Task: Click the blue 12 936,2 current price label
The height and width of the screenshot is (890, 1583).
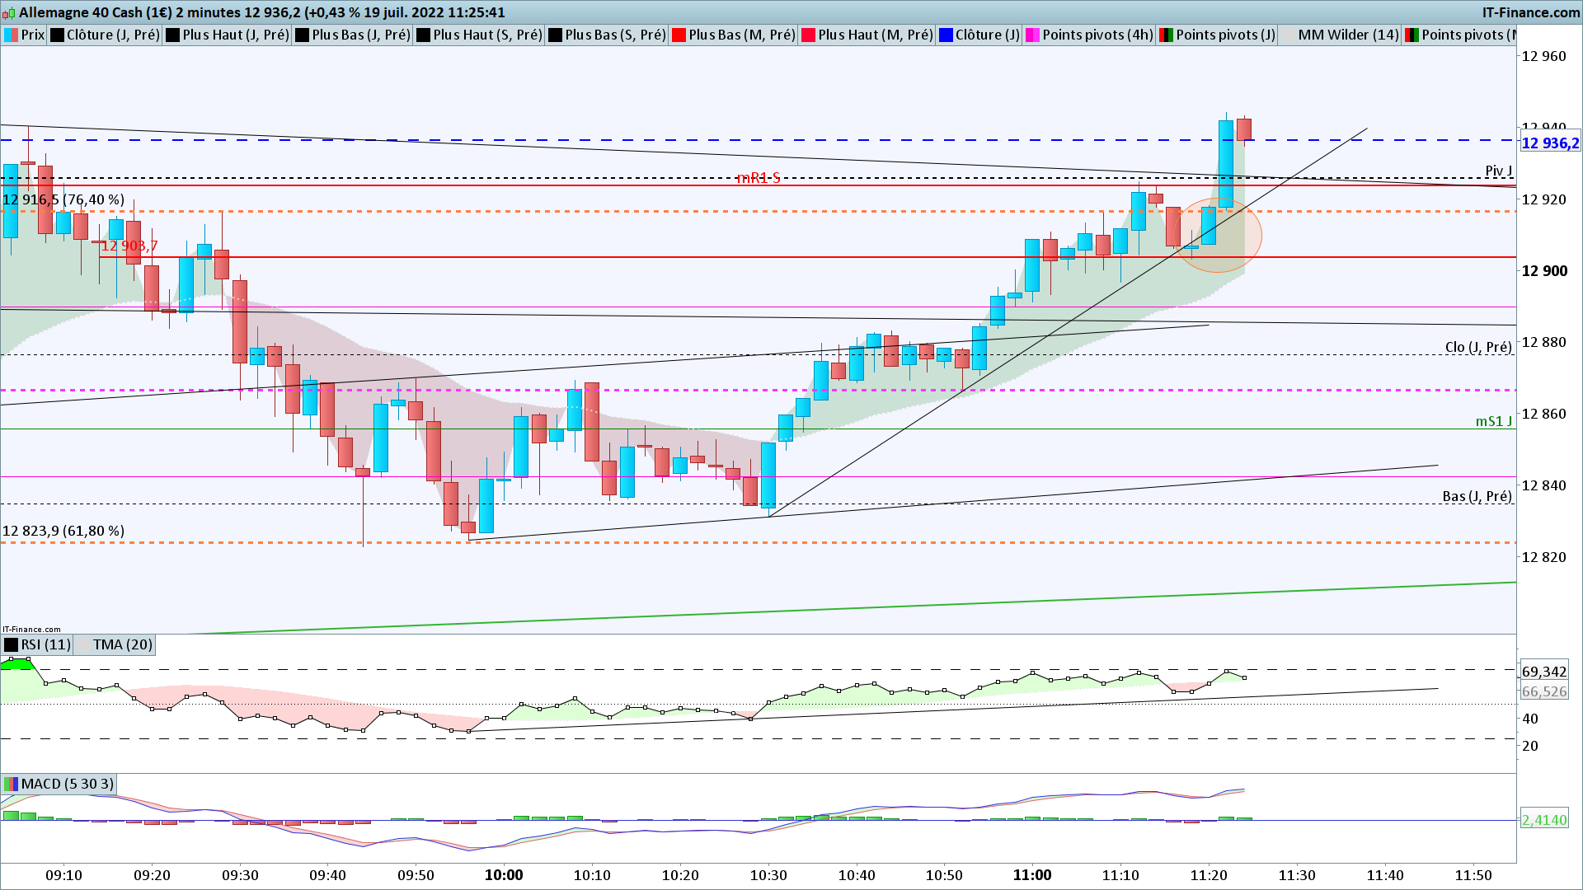Action: coord(1549,143)
